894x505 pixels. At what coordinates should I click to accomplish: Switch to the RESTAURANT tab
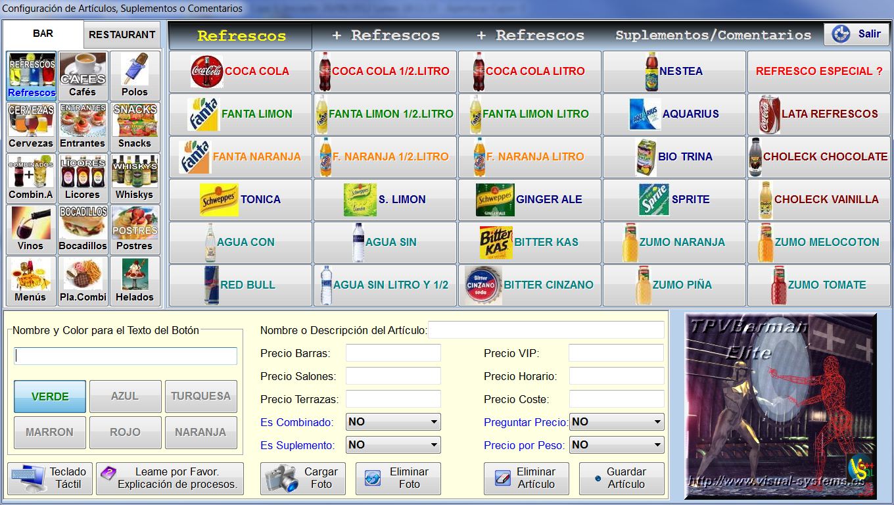click(122, 35)
